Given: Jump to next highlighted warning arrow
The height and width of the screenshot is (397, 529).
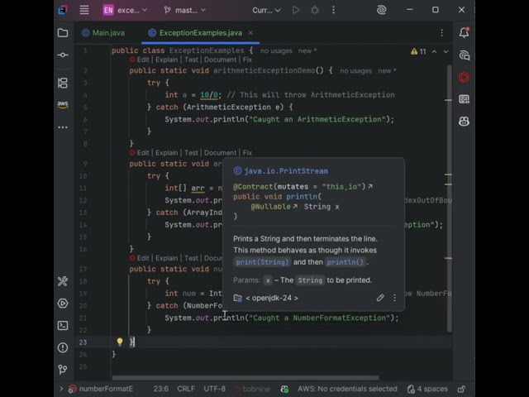Looking at the screenshot, I should pos(446,51).
